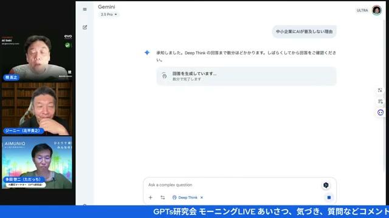Viewport: 389px width, 218px height.
Task: Click the translate icon on right edge
Action: coord(380,90)
